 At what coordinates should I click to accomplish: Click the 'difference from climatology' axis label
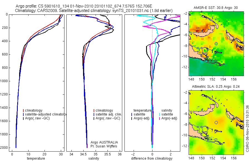tap(152, 158)
